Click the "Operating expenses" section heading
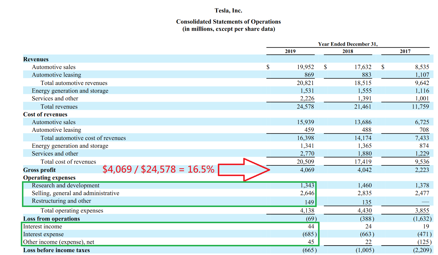The height and width of the screenshot is (255, 438). pyautogui.click(x=49, y=178)
